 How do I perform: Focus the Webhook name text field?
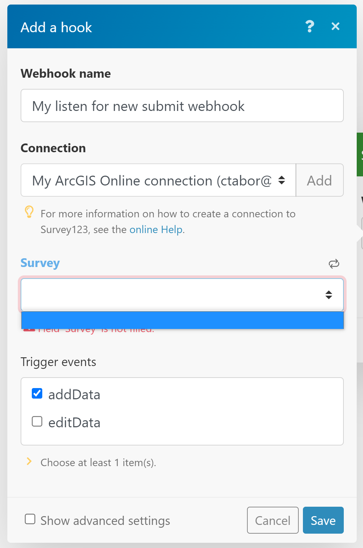pyautogui.click(x=182, y=106)
